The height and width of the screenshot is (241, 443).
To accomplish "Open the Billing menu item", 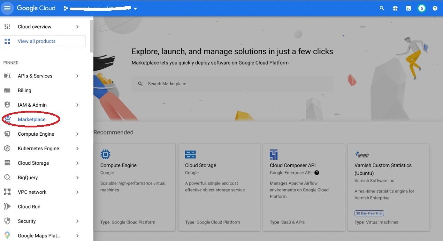I will pos(25,90).
